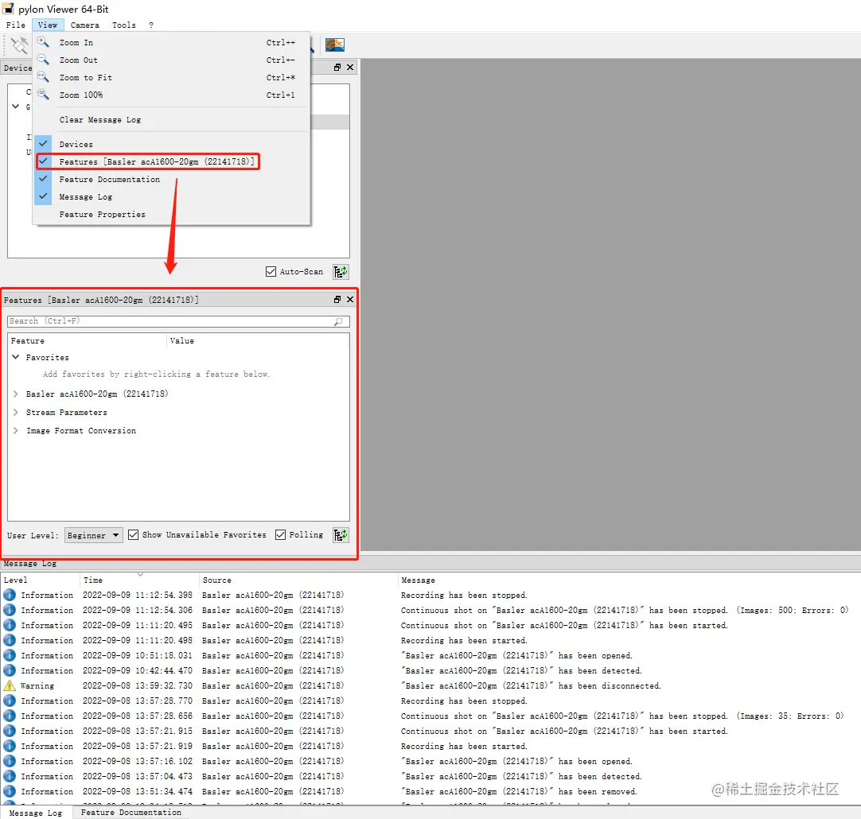Toggle the Polling checkbox
The width and height of the screenshot is (861, 819).
(280, 535)
